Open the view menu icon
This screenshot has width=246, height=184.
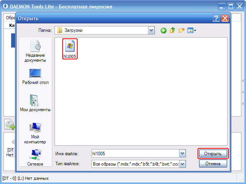[x=192, y=30]
